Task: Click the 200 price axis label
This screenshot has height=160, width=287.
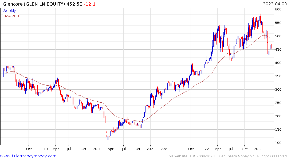Action: [x=278, y=116]
